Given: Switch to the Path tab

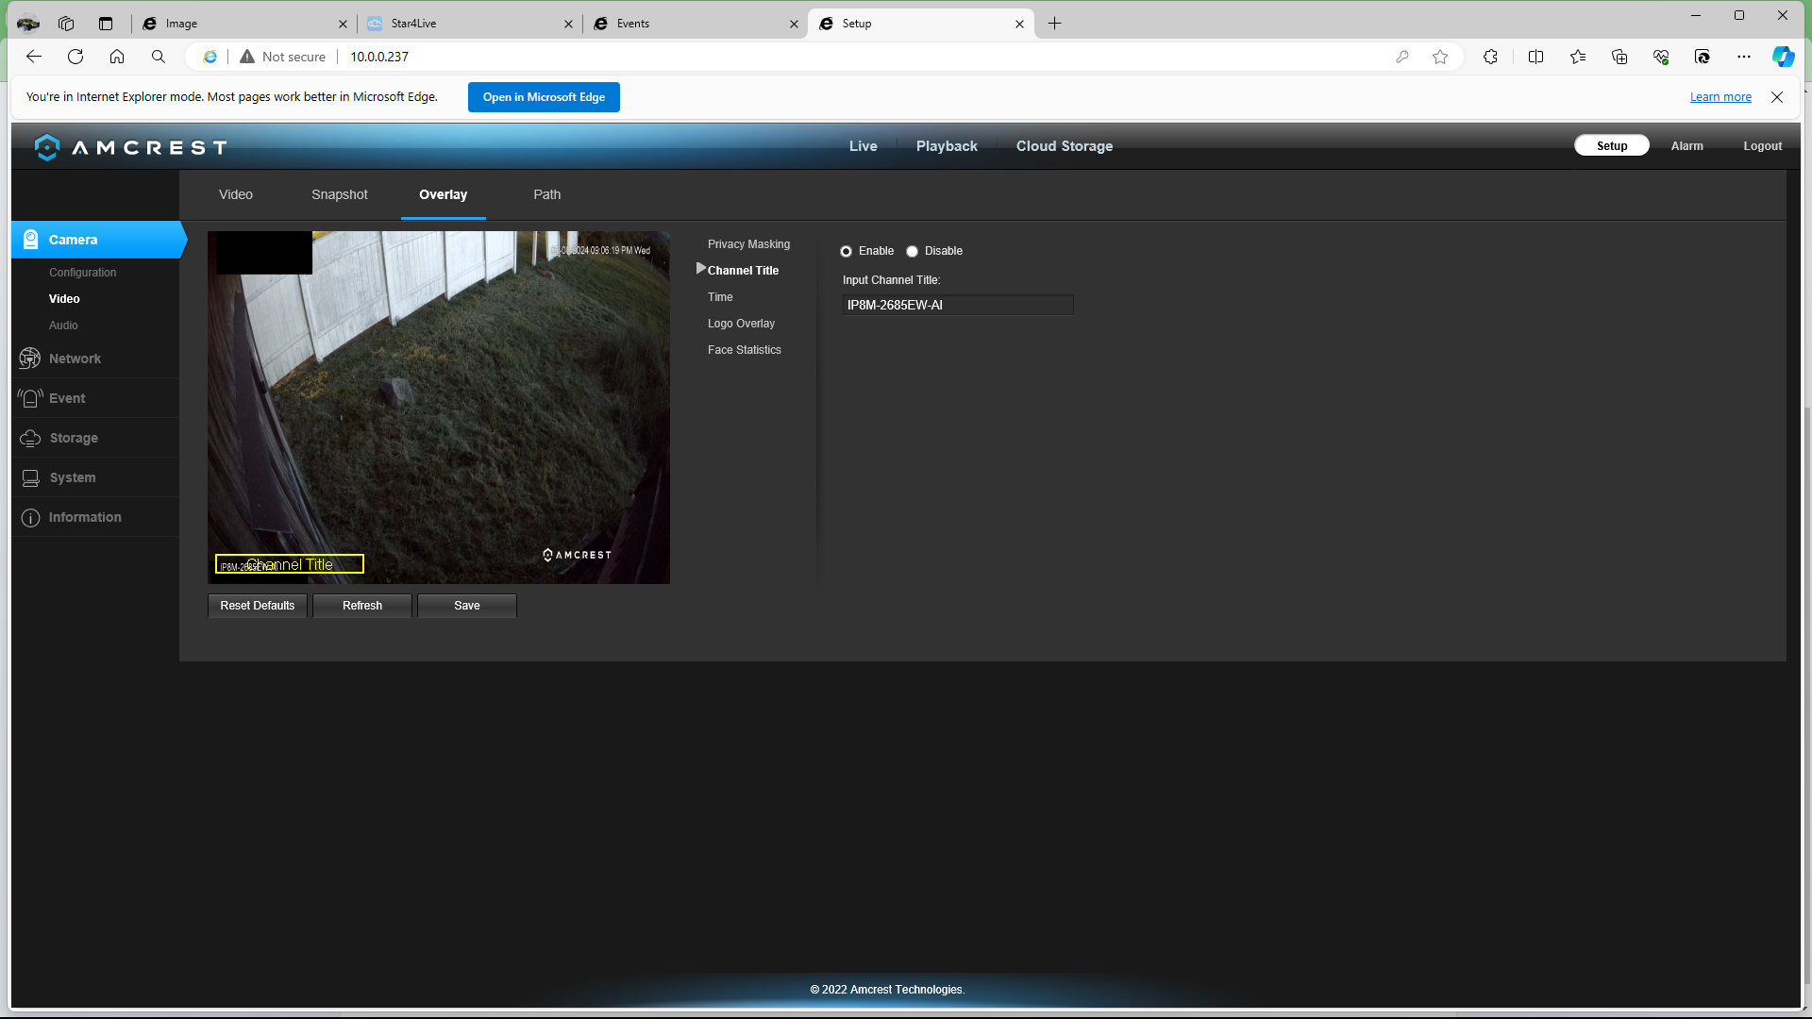Looking at the screenshot, I should point(547,194).
